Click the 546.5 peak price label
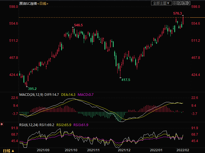The height and width of the screenshot is (153, 205). pyautogui.click(x=78, y=25)
